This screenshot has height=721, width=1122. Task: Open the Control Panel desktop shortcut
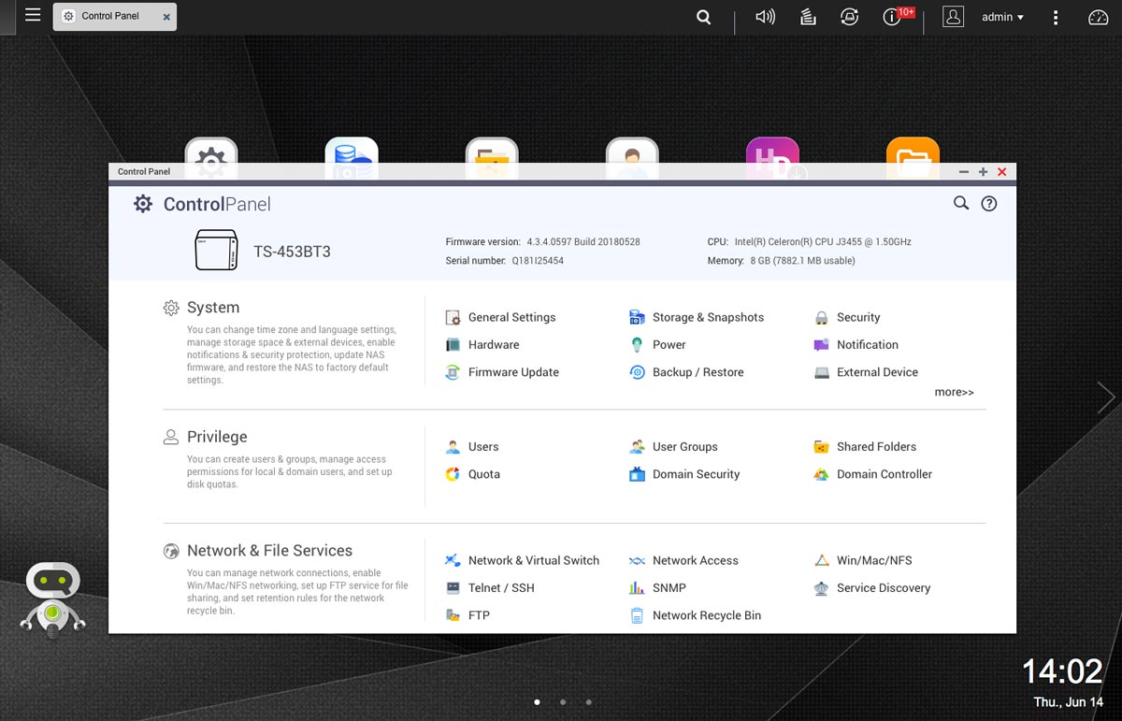[211, 151]
